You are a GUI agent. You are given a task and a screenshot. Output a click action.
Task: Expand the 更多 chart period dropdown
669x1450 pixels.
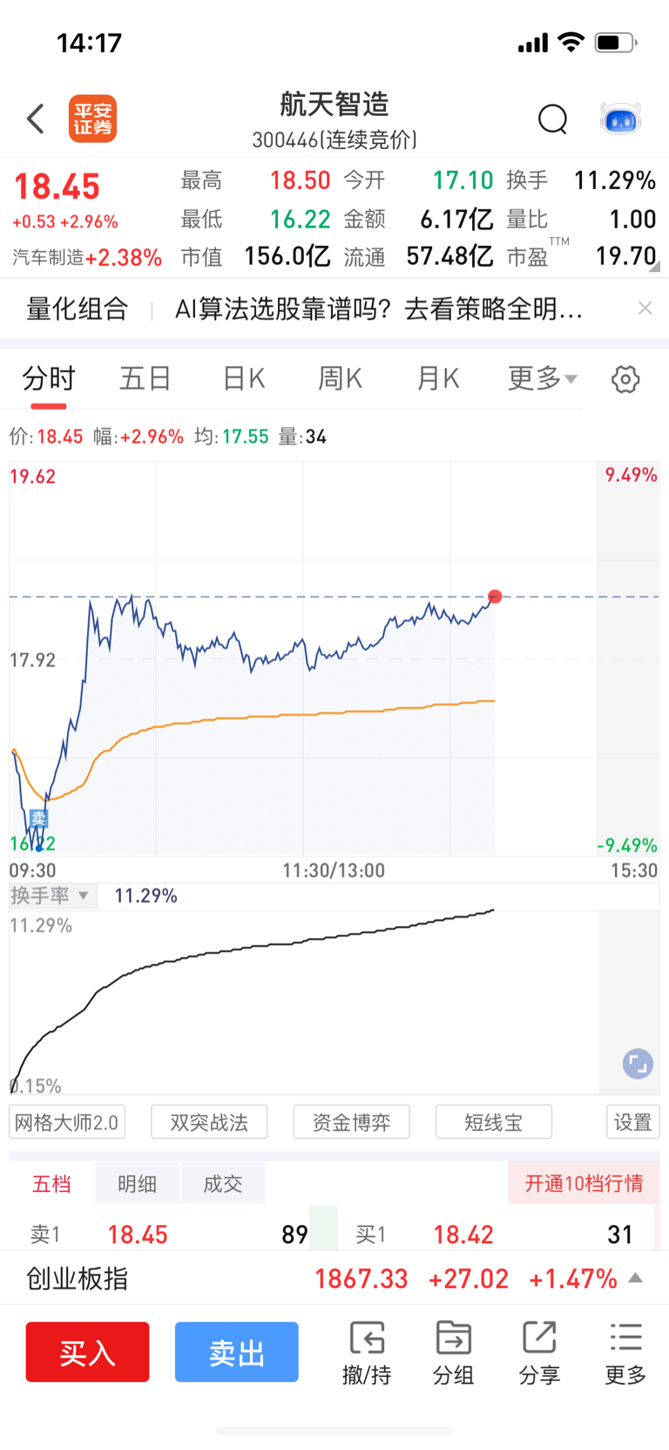tap(542, 378)
